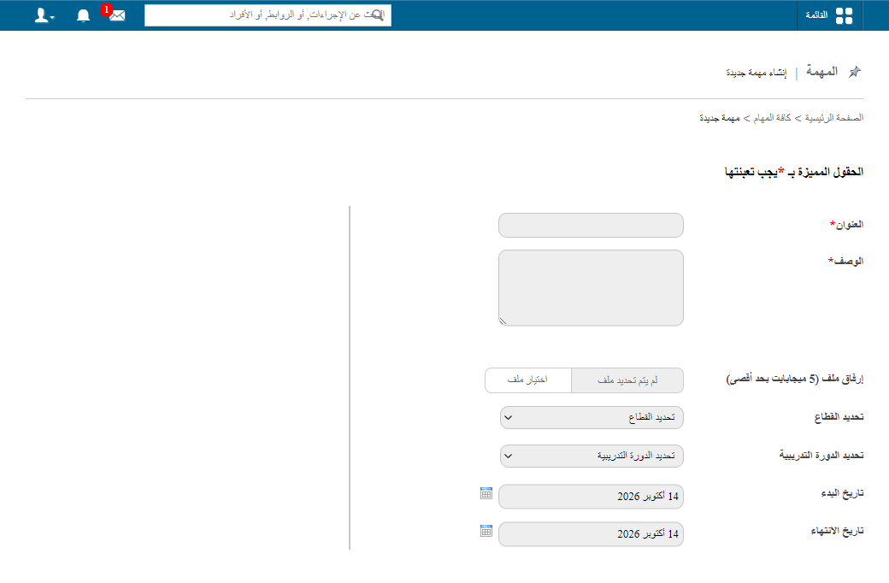The height and width of the screenshot is (583, 889).
Task: Click the المهمة page heading
Action: point(821,72)
